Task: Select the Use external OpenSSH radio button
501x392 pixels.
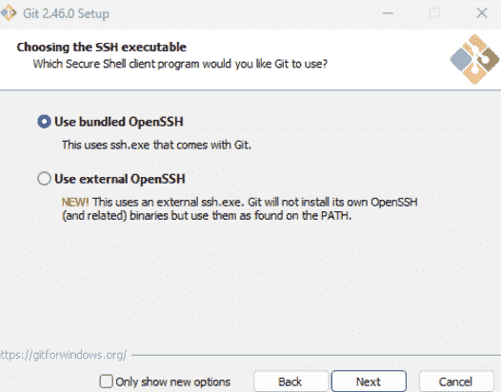Action: pyautogui.click(x=44, y=179)
